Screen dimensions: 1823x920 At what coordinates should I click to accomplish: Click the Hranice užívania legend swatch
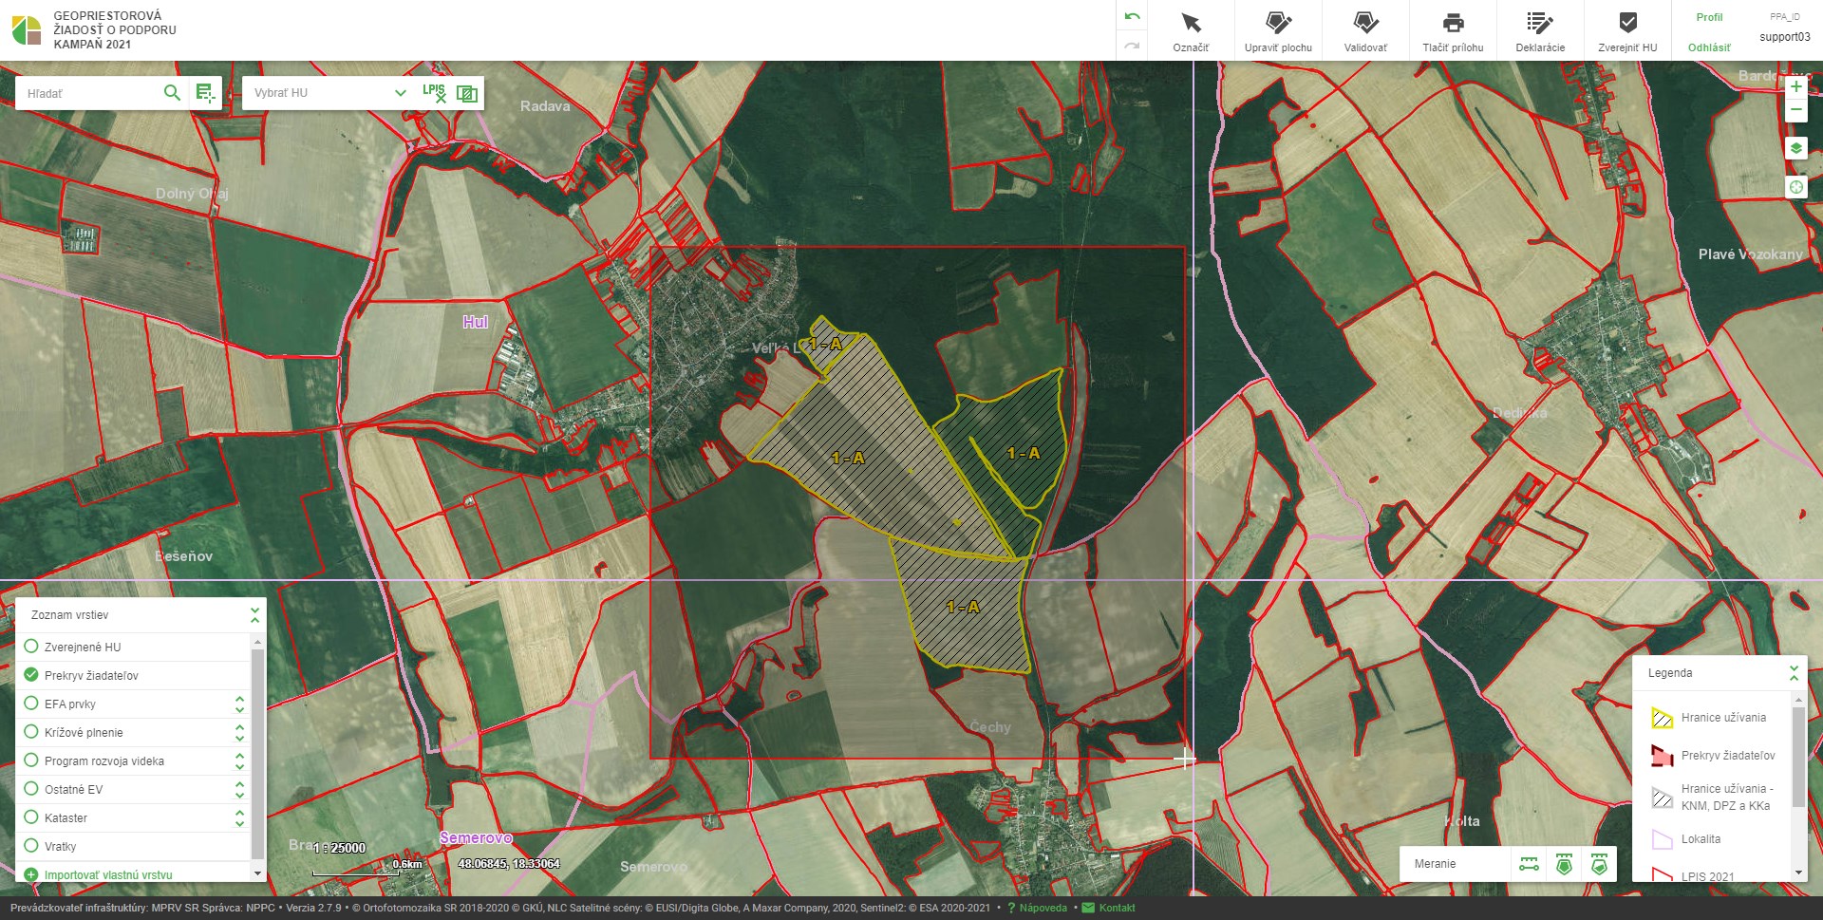[x=1662, y=718]
